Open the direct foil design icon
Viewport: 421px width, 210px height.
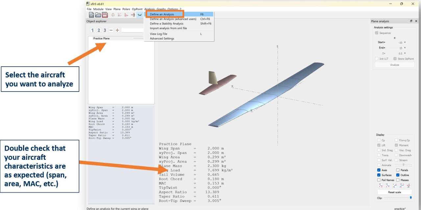pos(113,15)
